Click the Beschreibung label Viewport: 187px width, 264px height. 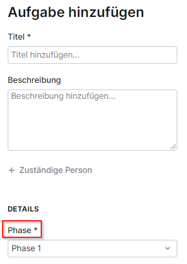point(35,80)
